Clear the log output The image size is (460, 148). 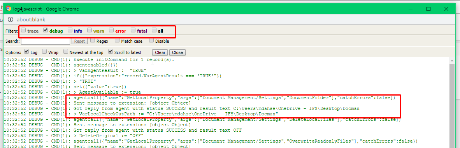click(160, 52)
